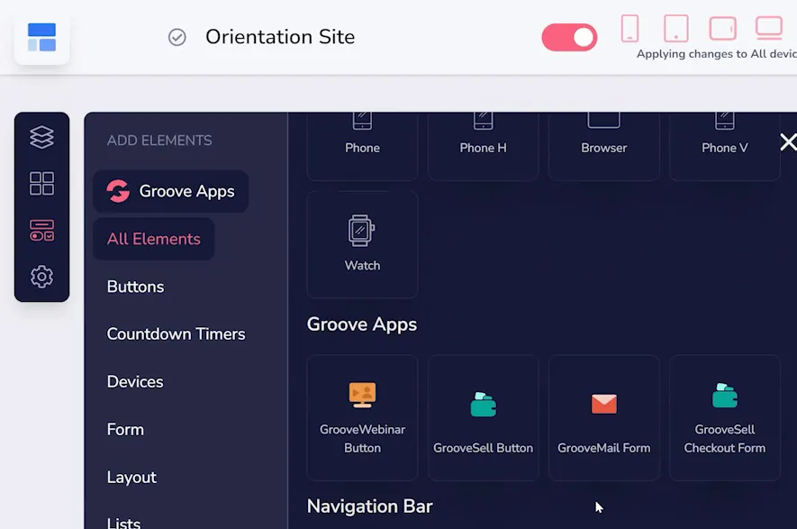Open the layers panel icon
The image size is (797, 529).
[x=41, y=137]
